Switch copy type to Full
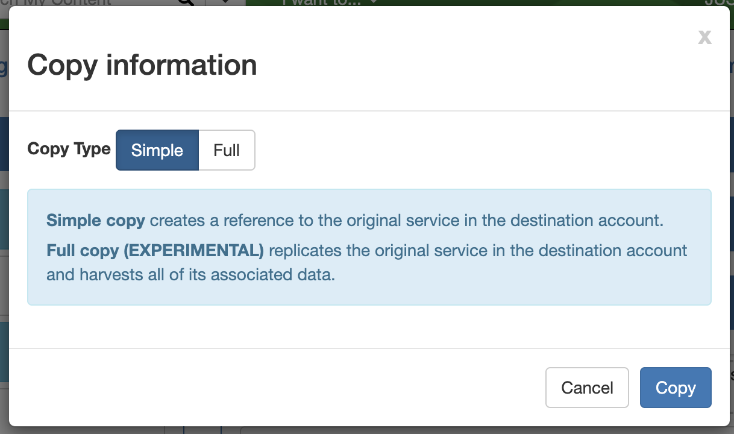 click(227, 150)
